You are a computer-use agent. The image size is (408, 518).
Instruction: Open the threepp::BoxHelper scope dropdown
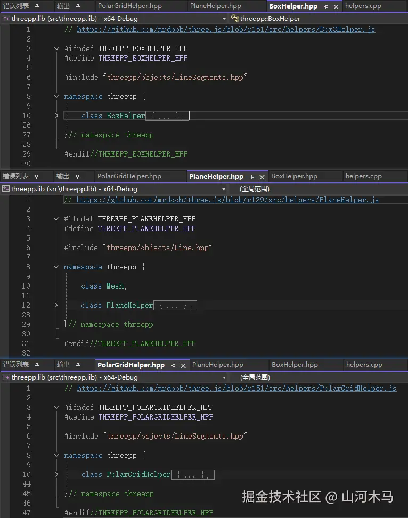(319, 19)
